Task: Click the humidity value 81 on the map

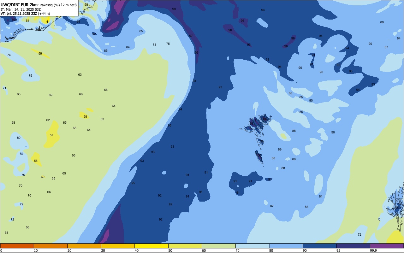Action: coord(321,197)
